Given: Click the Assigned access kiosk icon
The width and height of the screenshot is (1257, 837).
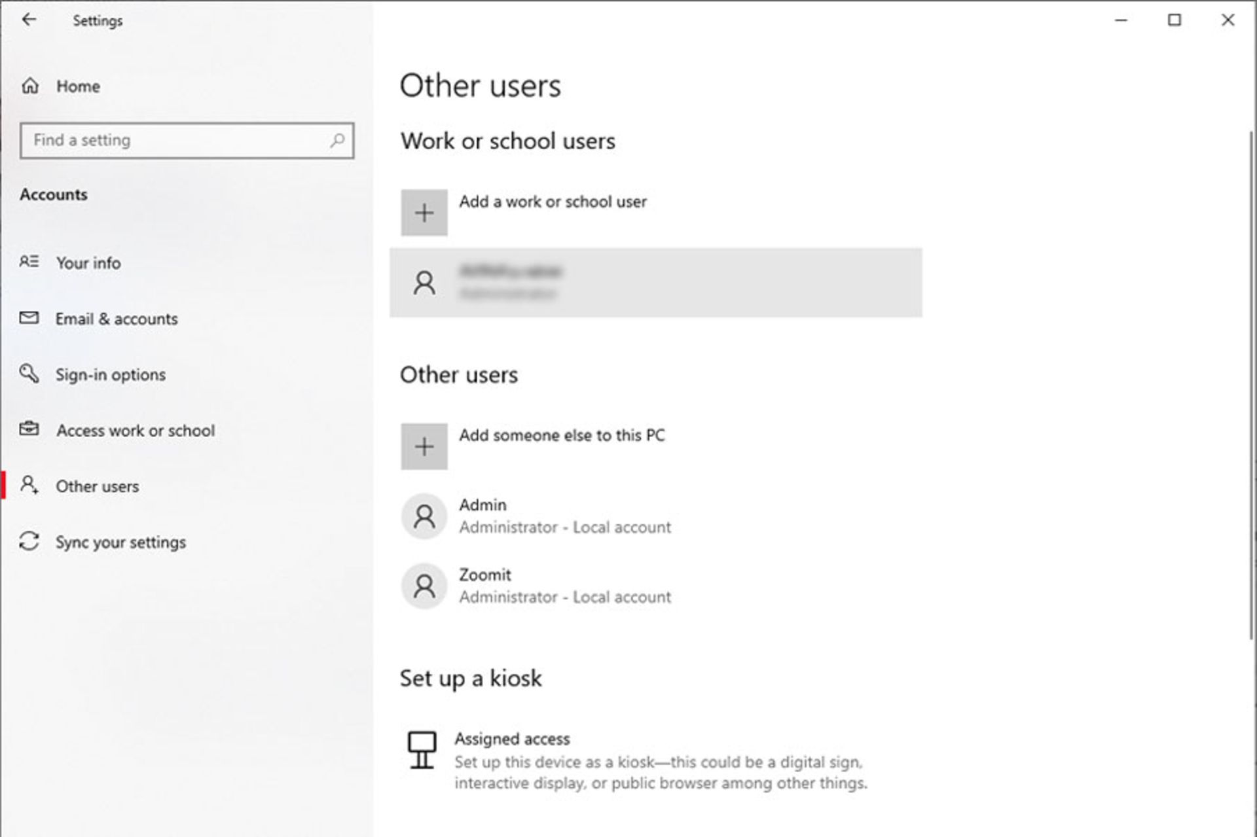Looking at the screenshot, I should click(x=422, y=750).
